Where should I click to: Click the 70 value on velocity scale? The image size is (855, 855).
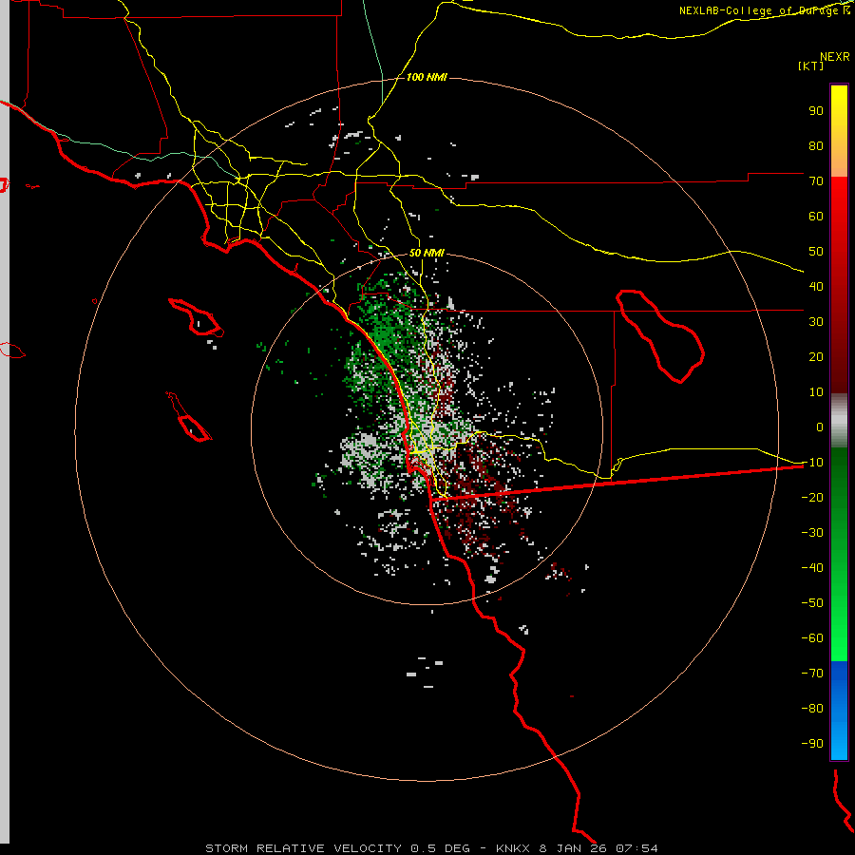coord(816,181)
